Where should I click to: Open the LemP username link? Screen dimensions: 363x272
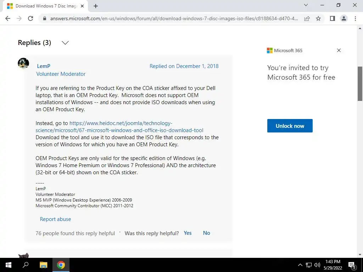point(44,66)
